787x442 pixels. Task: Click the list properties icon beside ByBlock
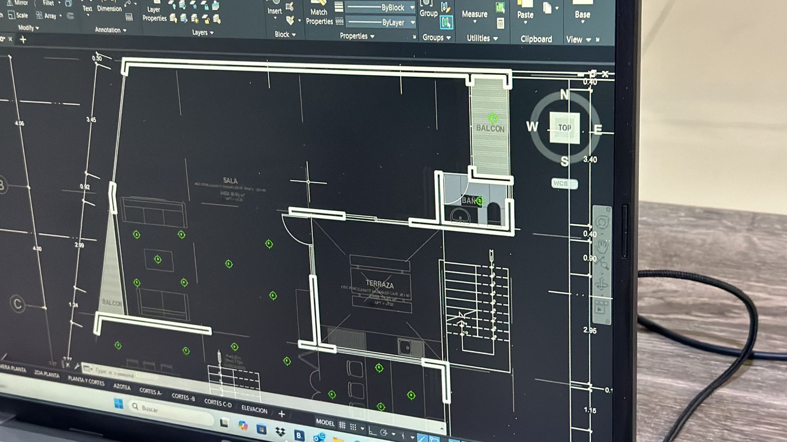(339, 7)
